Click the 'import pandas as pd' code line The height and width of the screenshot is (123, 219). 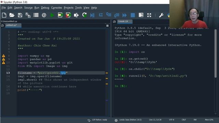point(35,59)
